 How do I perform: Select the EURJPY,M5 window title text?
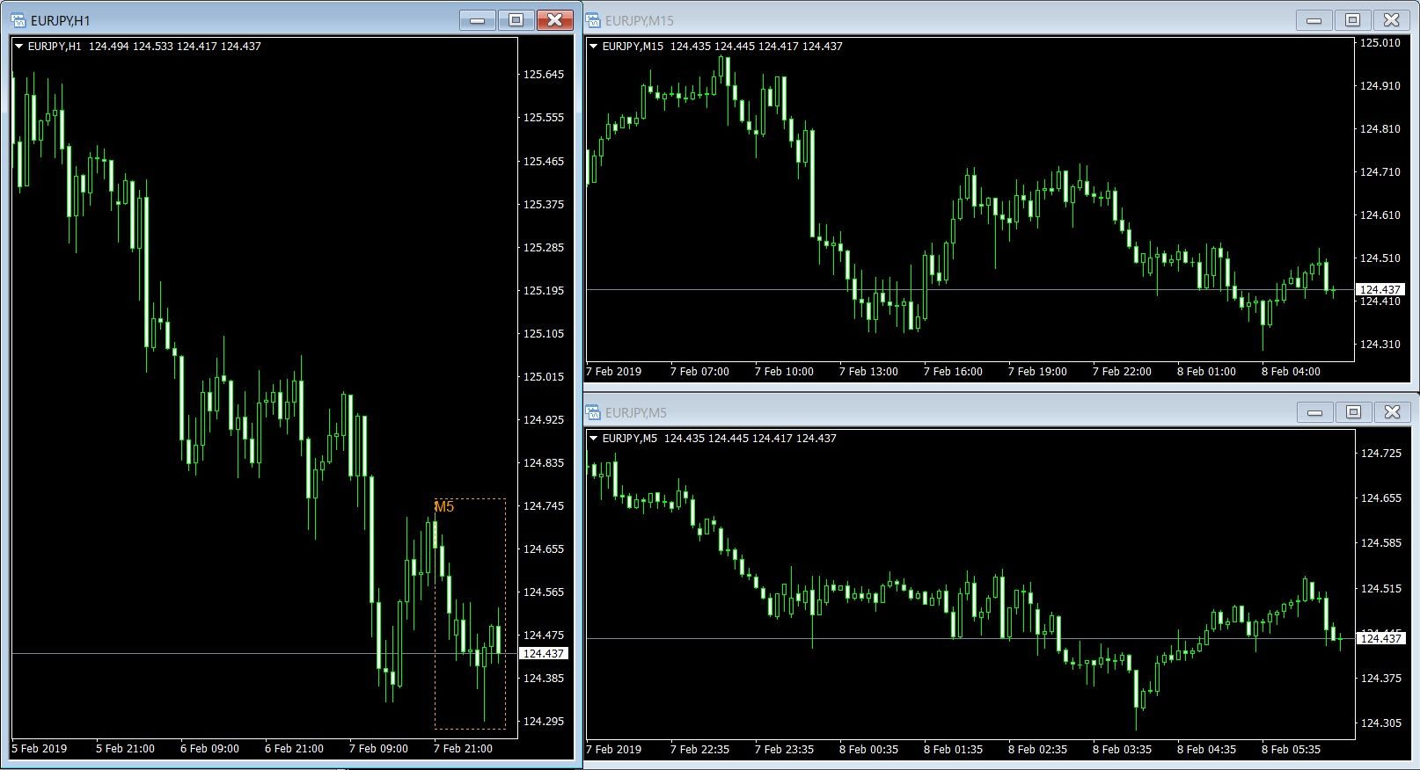tap(636, 413)
